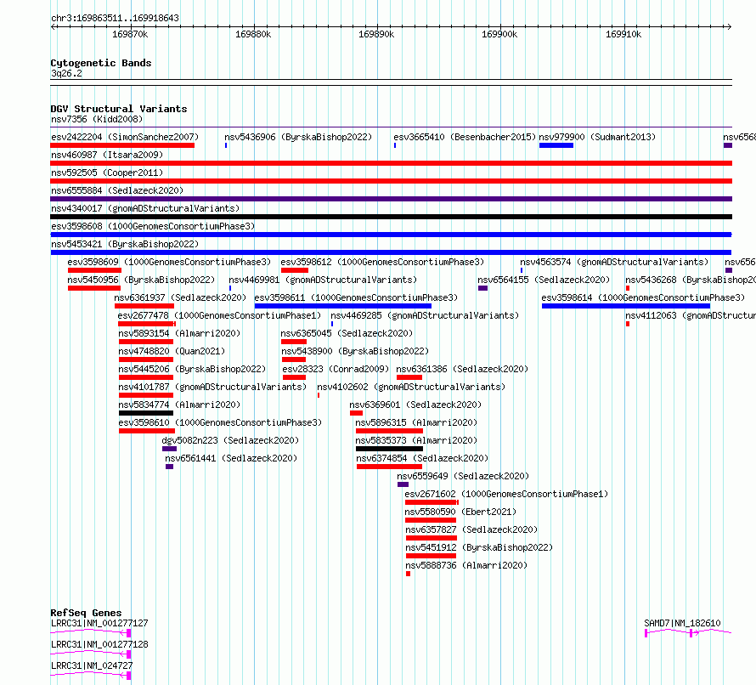Select variant nsv5450956 (ByrskaBishop2022)

pos(141,280)
